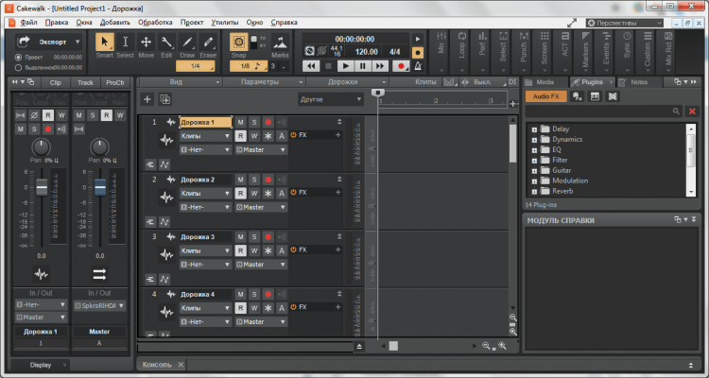This screenshot has width=709, height=378.
Task: Arm track Дорожка 3 for recording
Action: pyautogui.click(x=268, y=236)
